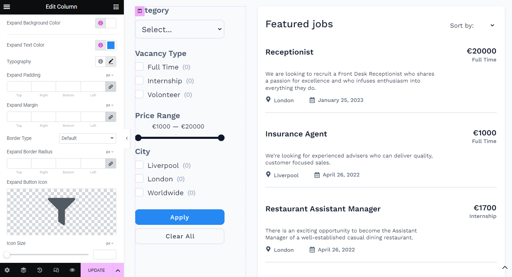This screenshot has width=512, height=277.
Task: Expand the save options arrow beside Update
Action: point(118,270)
